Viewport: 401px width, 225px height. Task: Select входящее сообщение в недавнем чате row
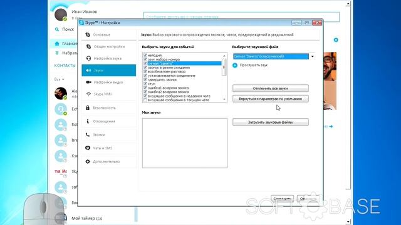(x=182, y=96)
